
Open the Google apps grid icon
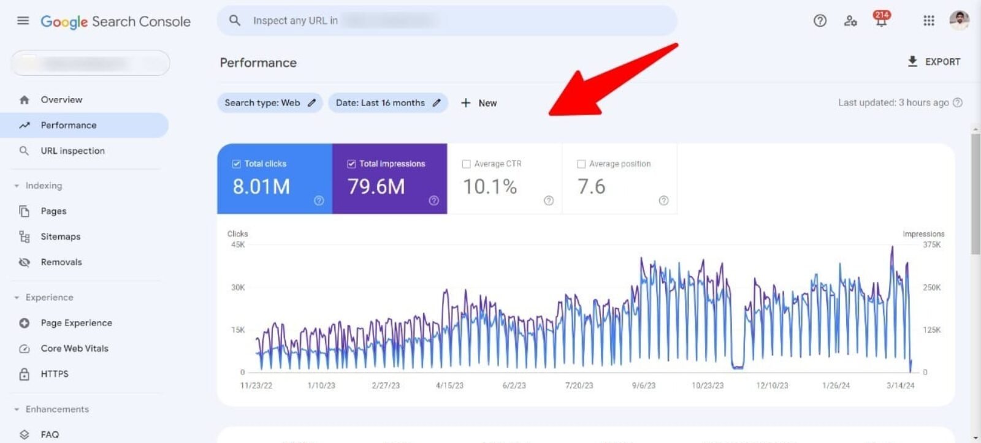(929, 21)
